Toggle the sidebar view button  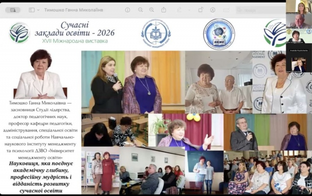pos(32,10)
